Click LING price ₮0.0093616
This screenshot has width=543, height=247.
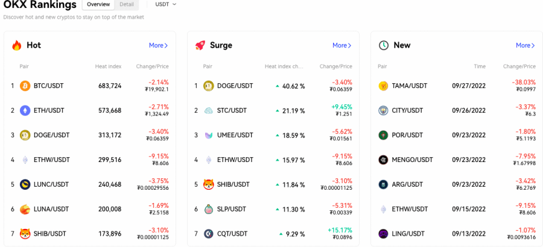tap(521, 237)
